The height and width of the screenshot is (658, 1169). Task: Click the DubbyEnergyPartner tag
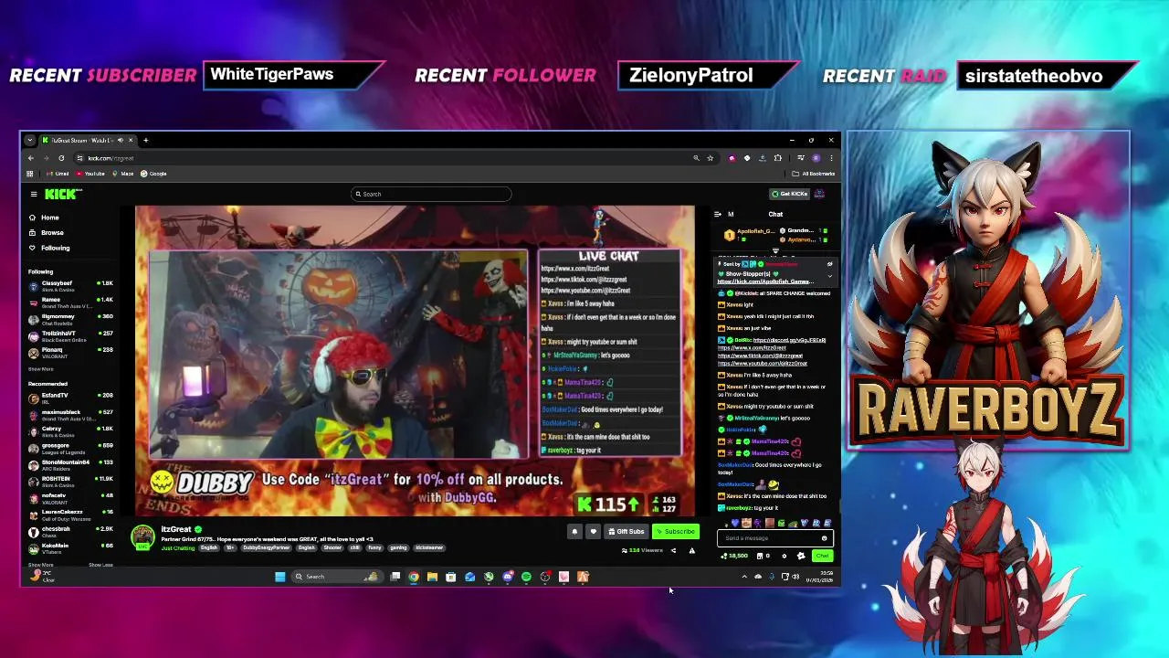pyautogui.click(x=266, y=547)
